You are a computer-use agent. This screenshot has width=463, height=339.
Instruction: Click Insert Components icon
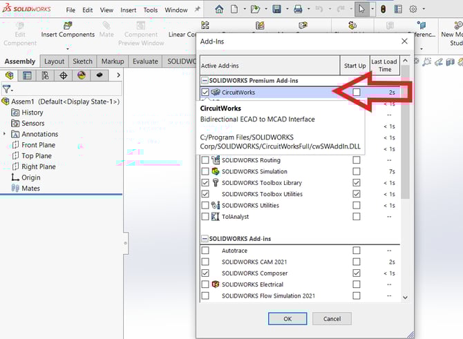coord(68,26)
